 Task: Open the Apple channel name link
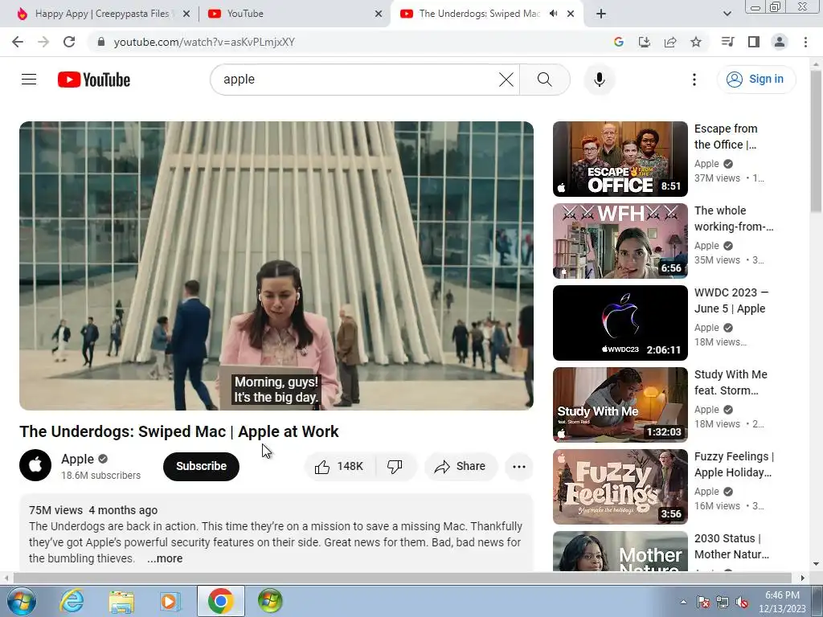click(78, 459)
